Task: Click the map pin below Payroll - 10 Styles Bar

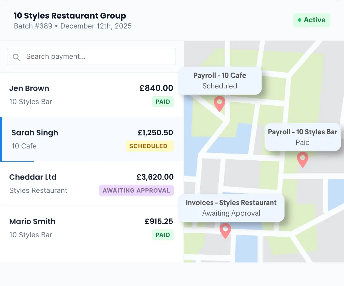Action: click(302, 160)
